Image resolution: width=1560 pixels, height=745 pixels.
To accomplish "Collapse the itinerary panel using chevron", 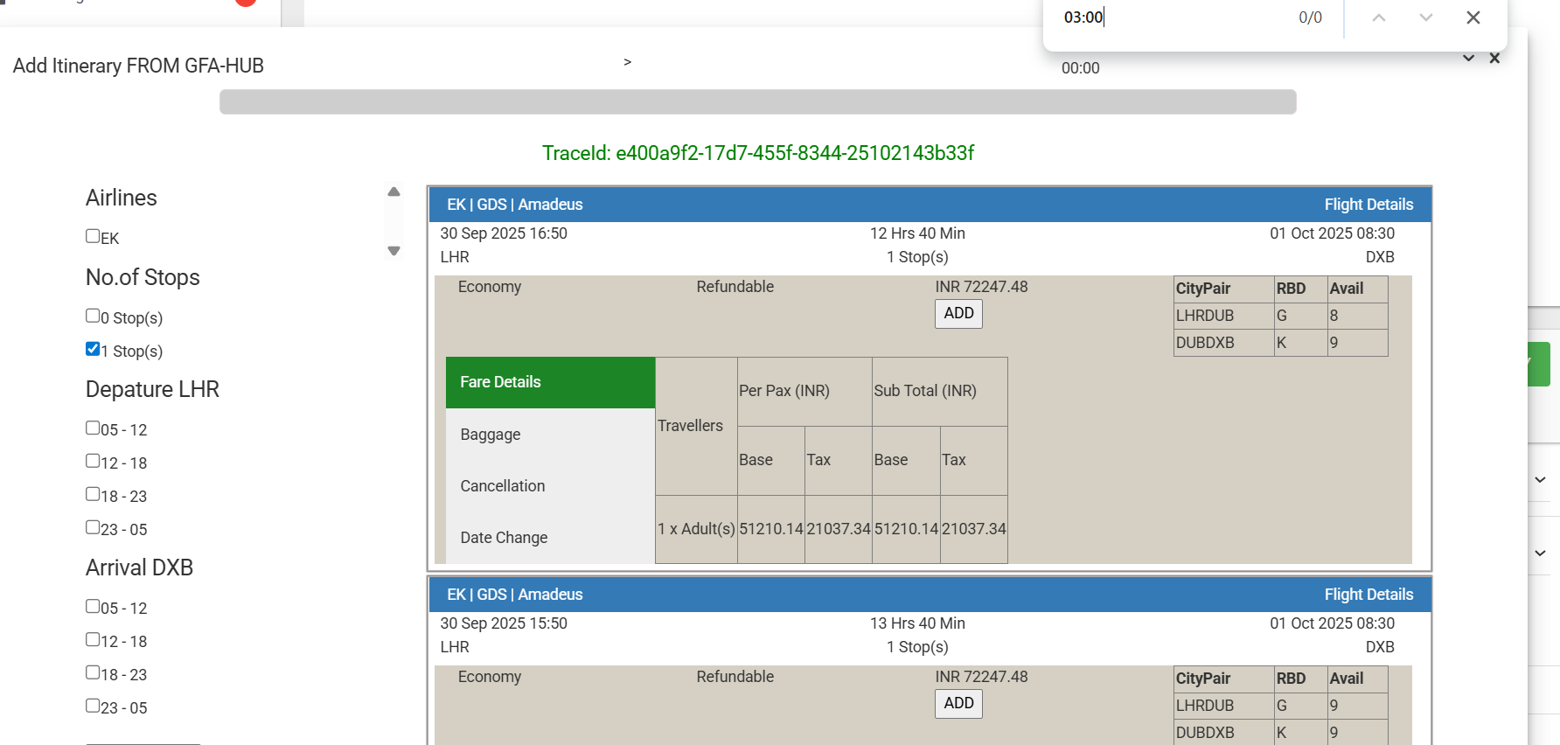I will click(x=1468, y=59).
